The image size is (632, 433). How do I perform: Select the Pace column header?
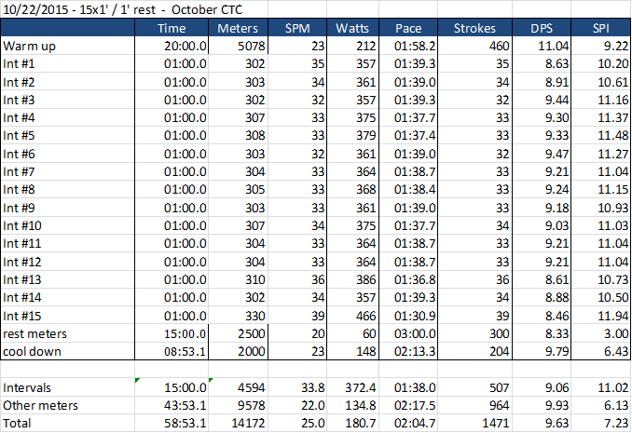point(408,28)
